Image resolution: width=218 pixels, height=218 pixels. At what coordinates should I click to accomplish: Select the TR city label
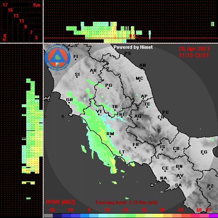point(115,107)
